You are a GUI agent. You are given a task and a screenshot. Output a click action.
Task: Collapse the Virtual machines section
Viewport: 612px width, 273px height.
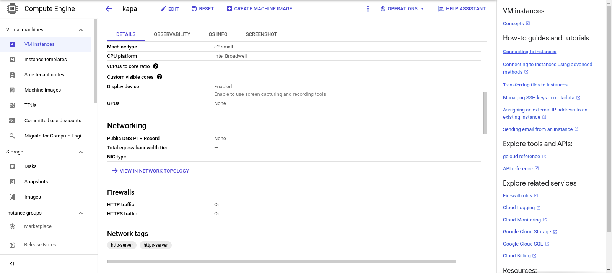[81, 30]
